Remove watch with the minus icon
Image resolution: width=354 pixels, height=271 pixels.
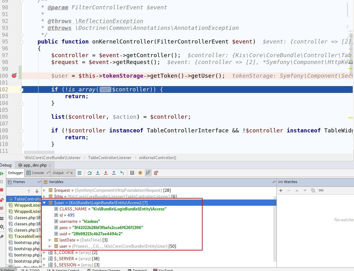[289, 191]
